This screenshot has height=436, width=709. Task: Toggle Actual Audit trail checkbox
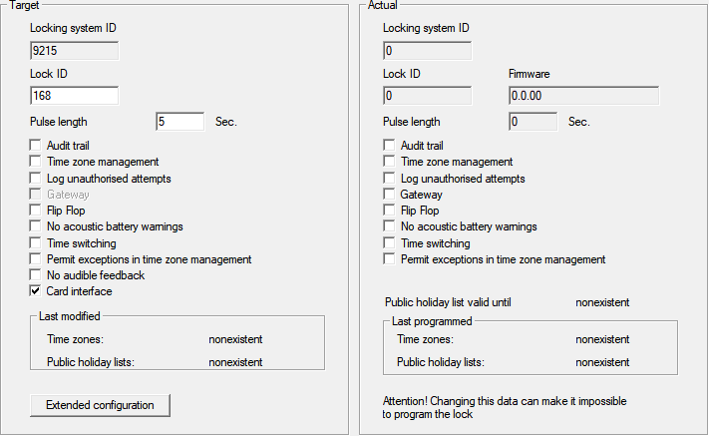[390, 146]
